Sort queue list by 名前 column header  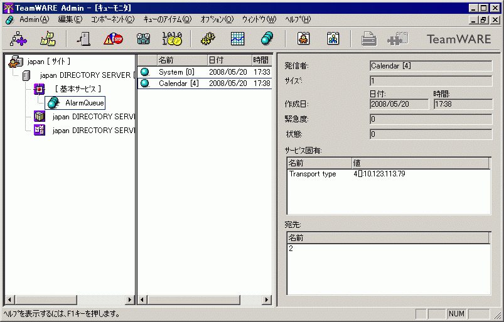pyautogui.click(x=182, y=60)
